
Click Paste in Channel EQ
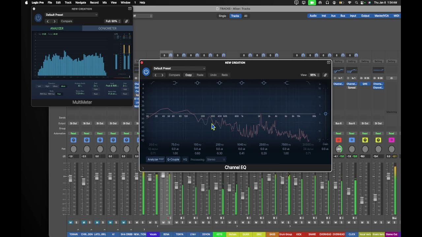pyautogui.click(x=200, y=75)
